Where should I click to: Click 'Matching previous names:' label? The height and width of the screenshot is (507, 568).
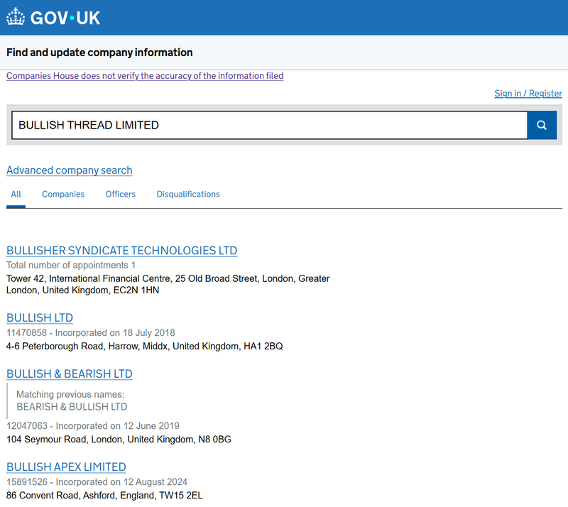(x=70, y=394)
